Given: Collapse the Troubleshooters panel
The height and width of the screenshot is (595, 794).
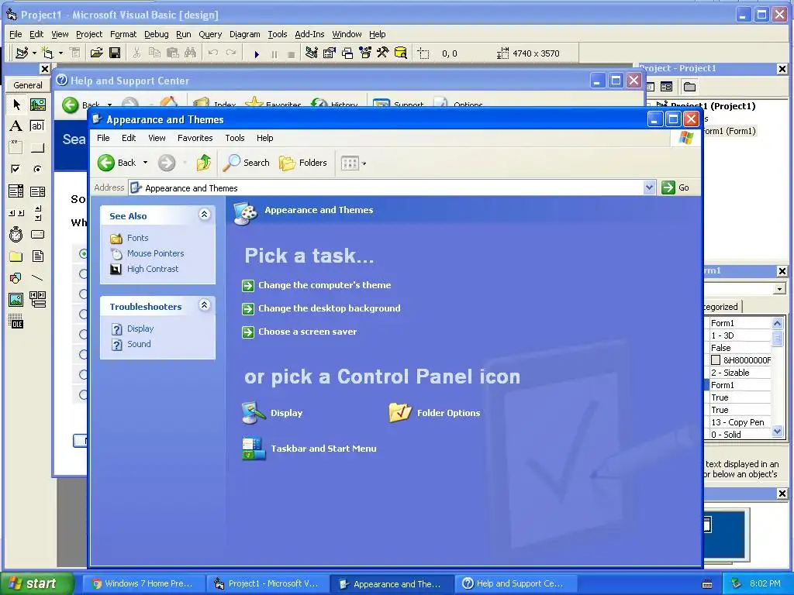Looking at the screenshot, I should click(x=204, y=305).
